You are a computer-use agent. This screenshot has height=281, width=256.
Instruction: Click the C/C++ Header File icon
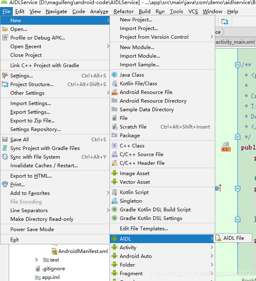click(x=114, y=163)
